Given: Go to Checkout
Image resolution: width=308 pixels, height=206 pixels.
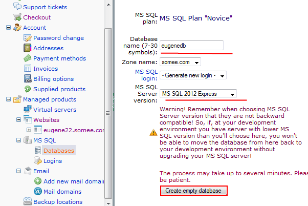Looking at the screenshot, I should click(x=37, y=17).
